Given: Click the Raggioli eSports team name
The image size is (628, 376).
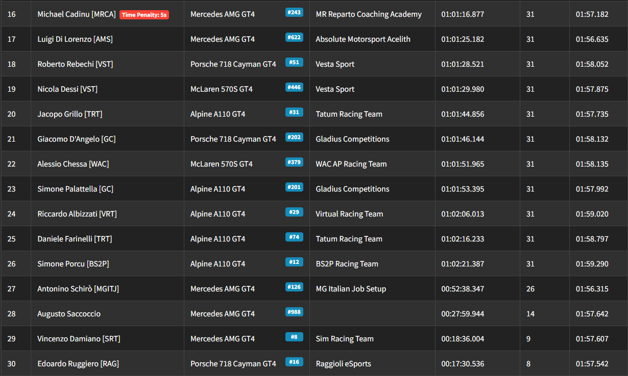Looking at the screenshot, I should (x=343, y=364).
